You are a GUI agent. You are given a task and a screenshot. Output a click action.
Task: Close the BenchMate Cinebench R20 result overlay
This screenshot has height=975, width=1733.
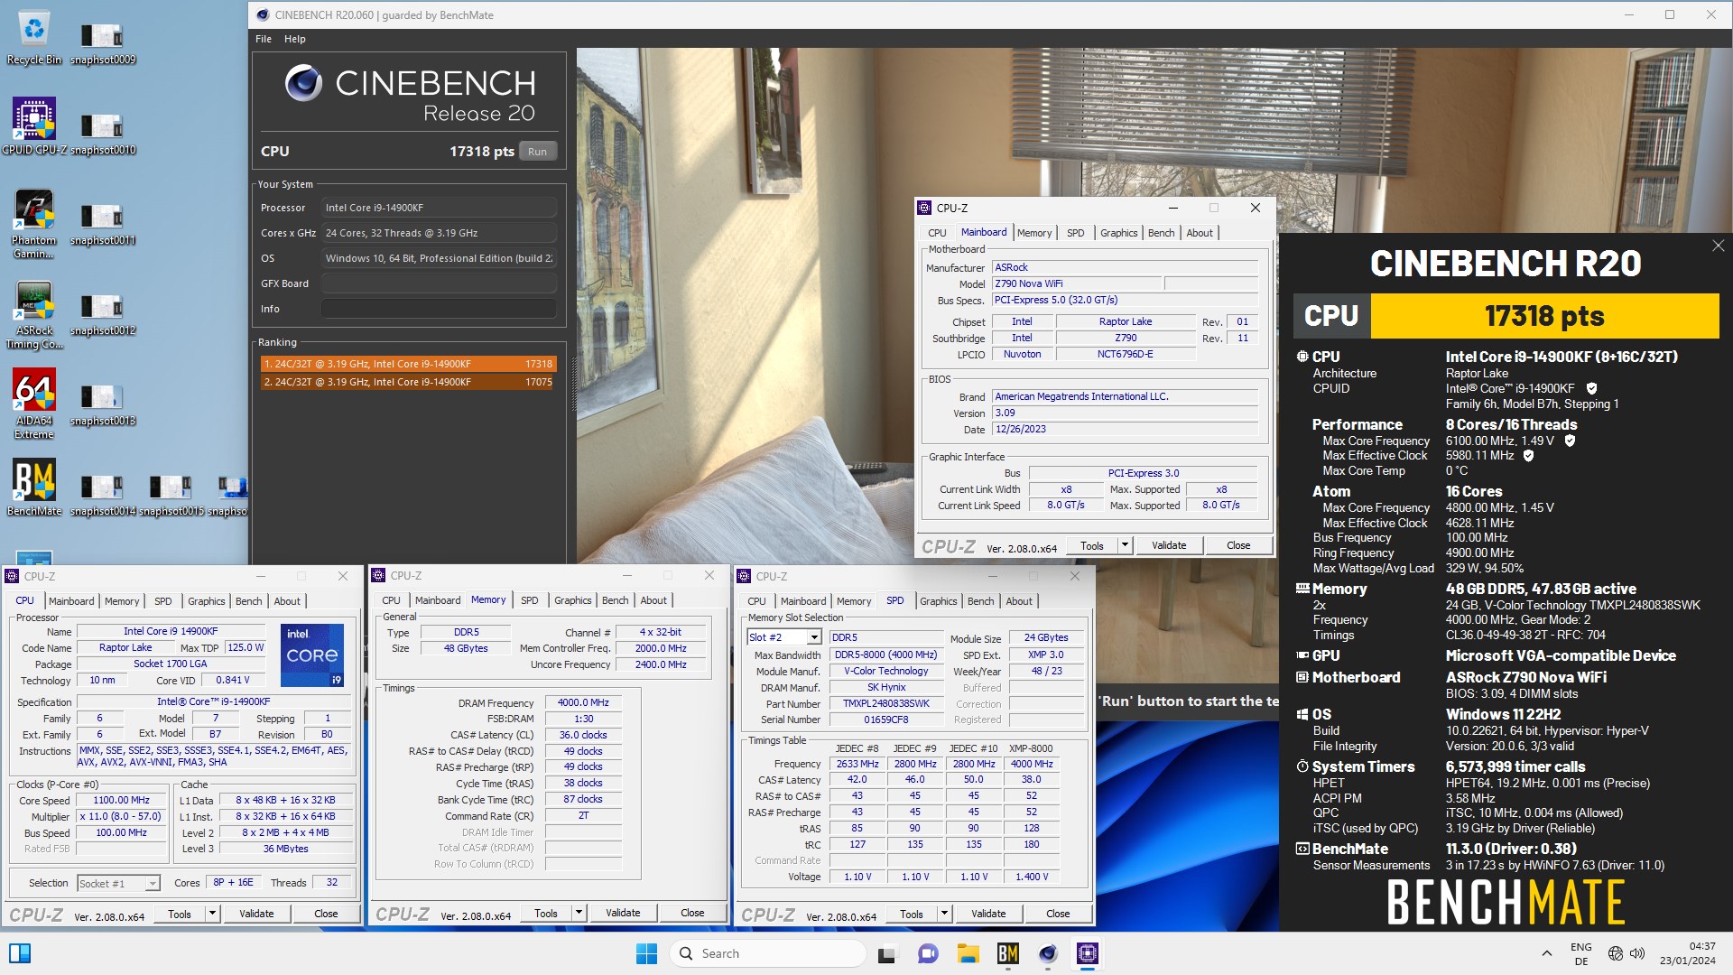click(1718, 246)
